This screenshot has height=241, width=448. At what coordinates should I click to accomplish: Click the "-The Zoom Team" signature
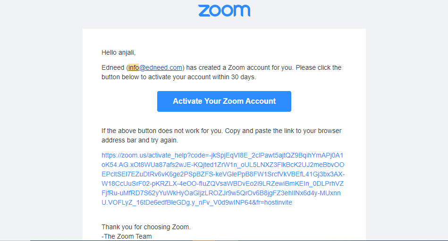click(127, 236)
